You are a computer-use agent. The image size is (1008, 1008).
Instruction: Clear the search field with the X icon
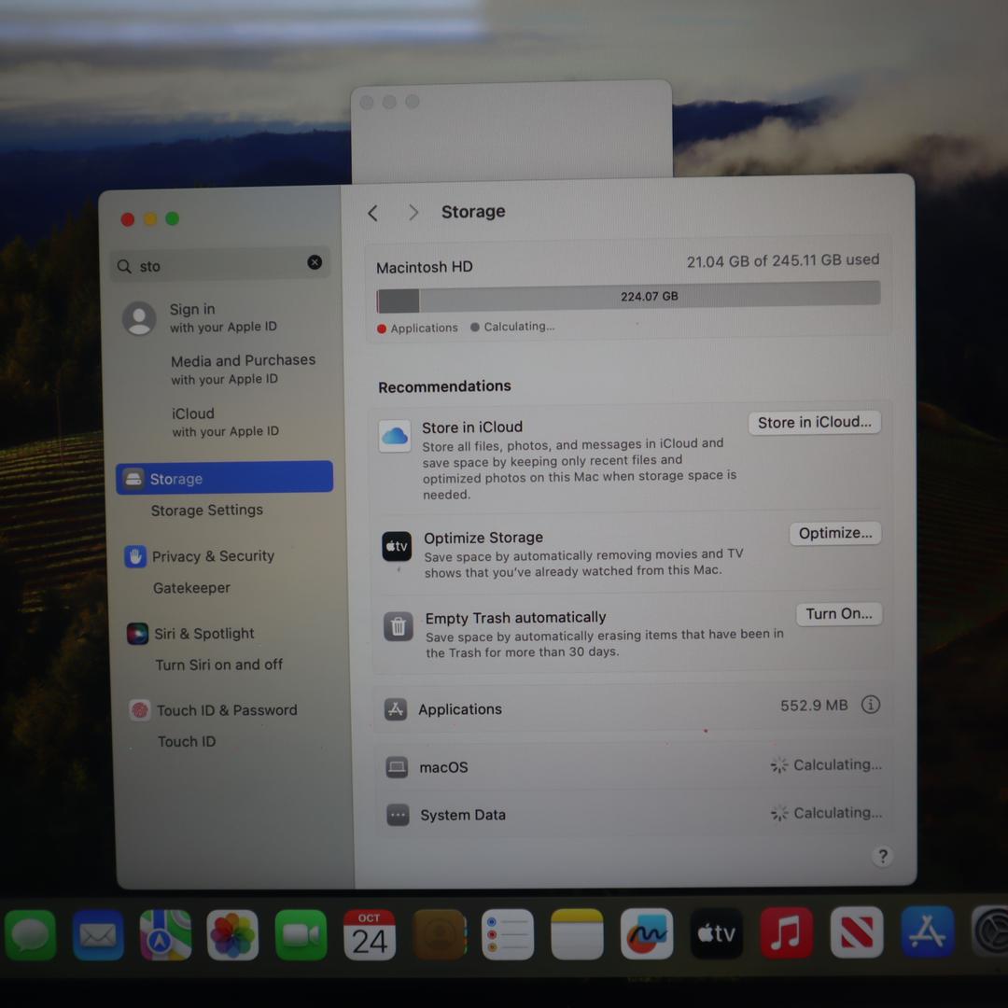(x=315, y=263)
